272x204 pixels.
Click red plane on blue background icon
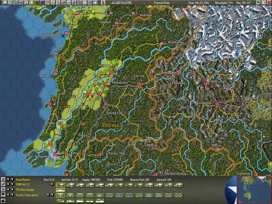tap(42, 2)
